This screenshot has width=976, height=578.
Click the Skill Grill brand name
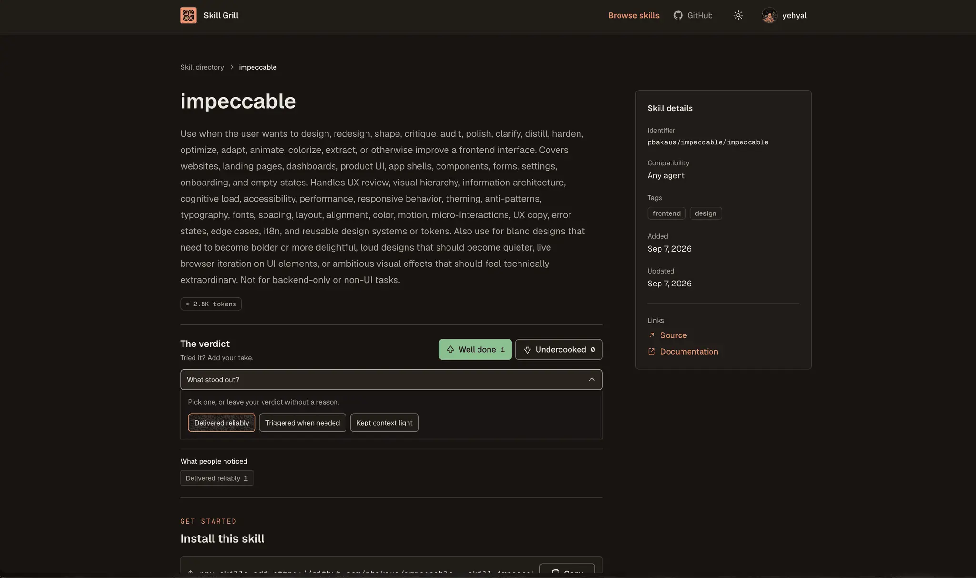pyautogui.click(x=221, y=15)
